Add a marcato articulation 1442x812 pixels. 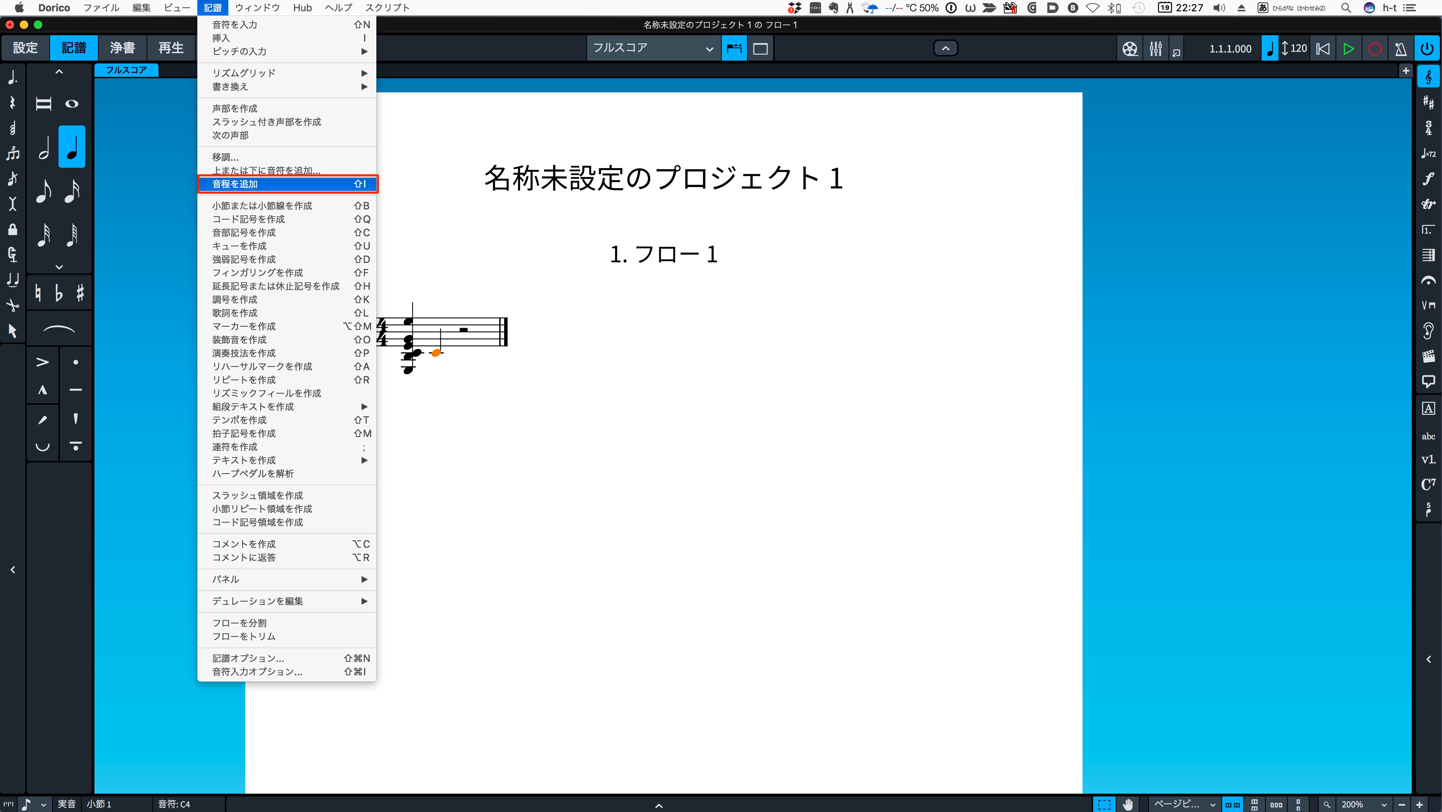tap(43, 390)
